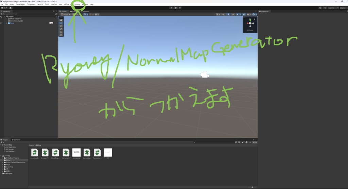This screenshot has width=348, height=189.
Task: Select the normalmap asset thumbnail
Action: click(x=76, y=153)
